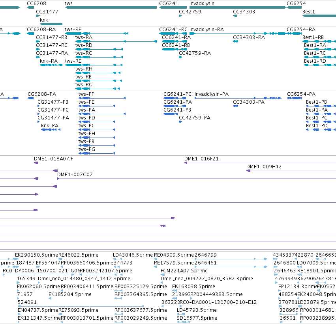Click the CG31477 gene label
This screenshot has width=336, height=324.
pos(47,12)
